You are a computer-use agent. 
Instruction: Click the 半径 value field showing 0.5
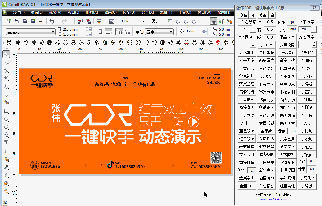tap(312, 161)
